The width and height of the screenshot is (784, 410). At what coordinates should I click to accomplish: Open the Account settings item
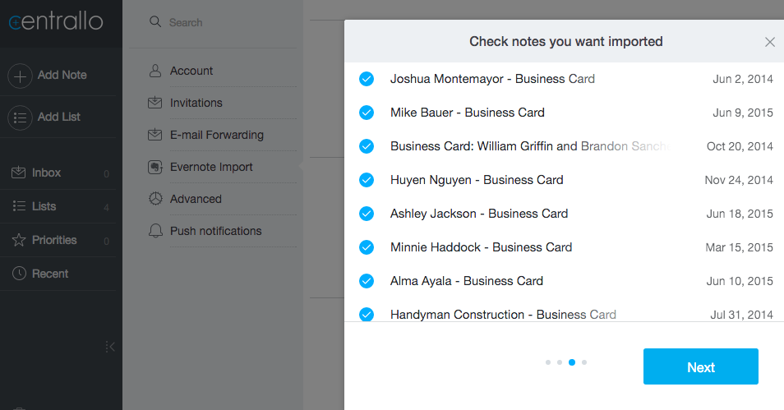191,71
